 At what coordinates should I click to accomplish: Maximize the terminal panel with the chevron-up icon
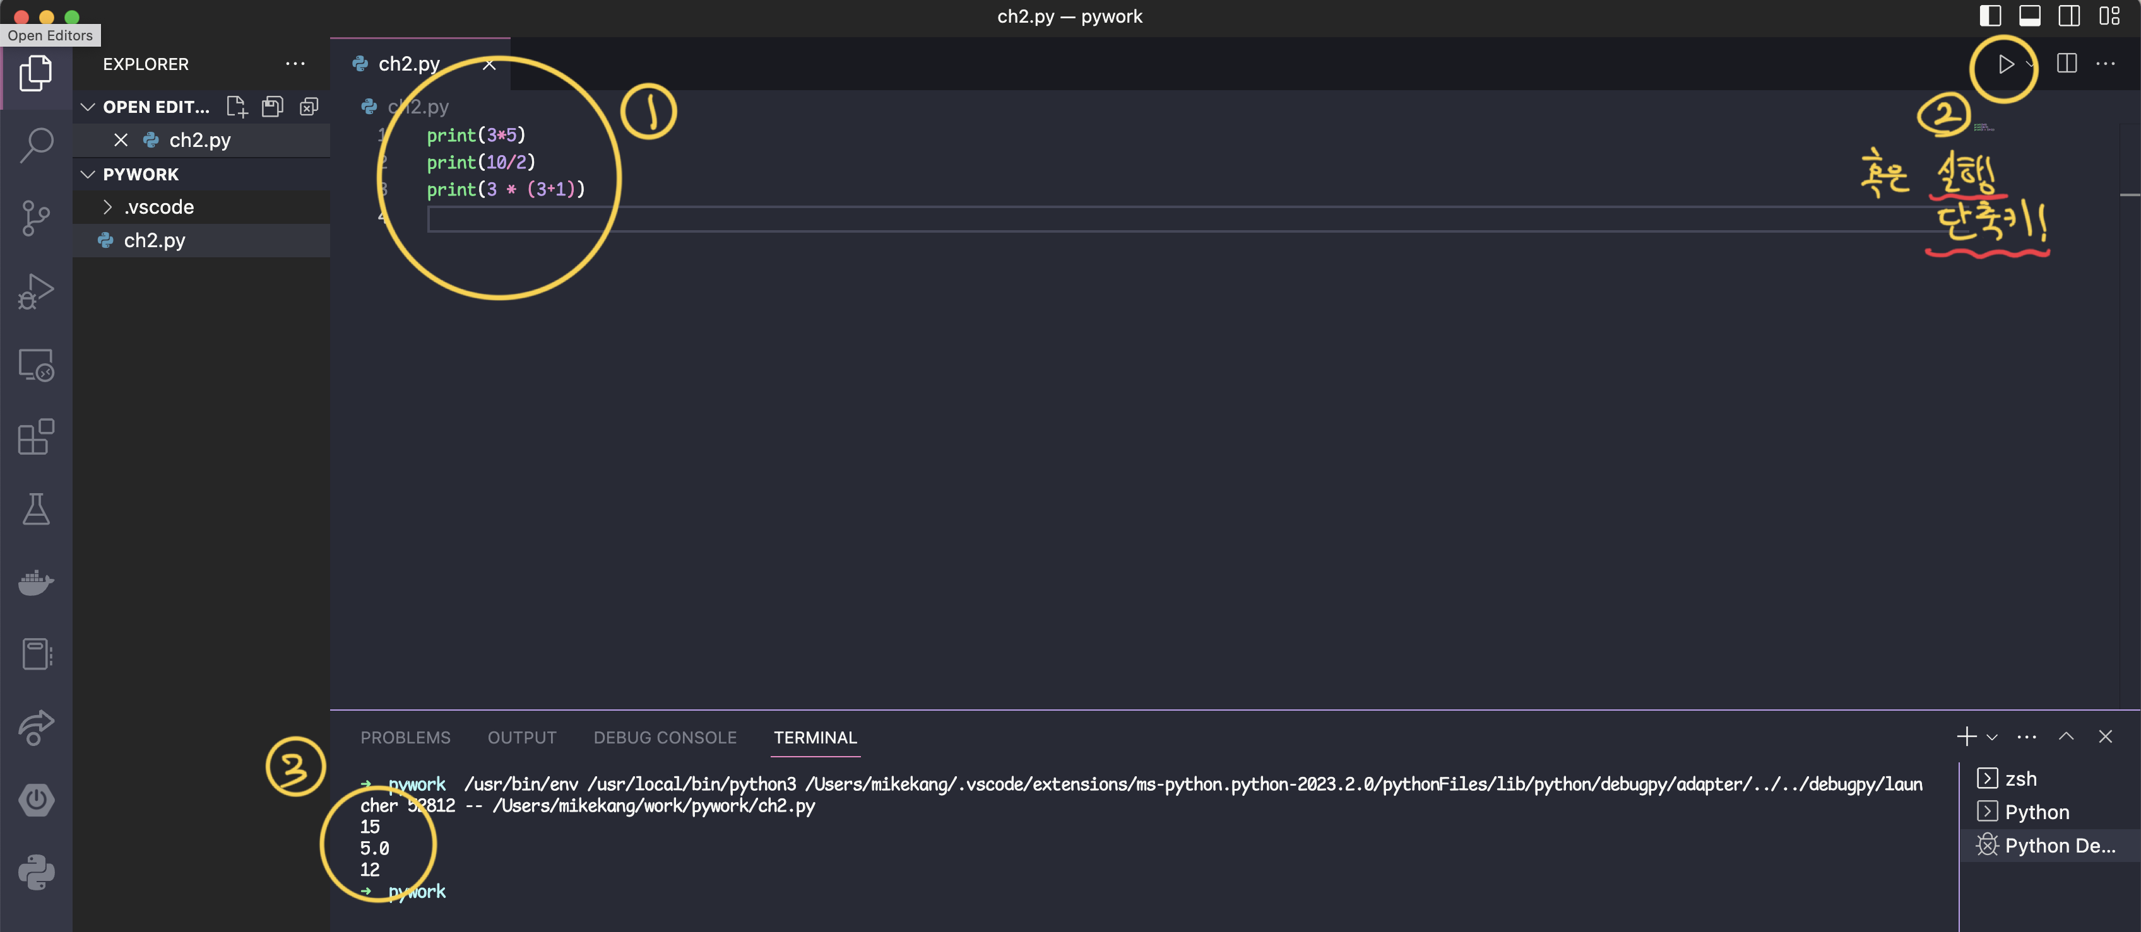(2065, 737)
